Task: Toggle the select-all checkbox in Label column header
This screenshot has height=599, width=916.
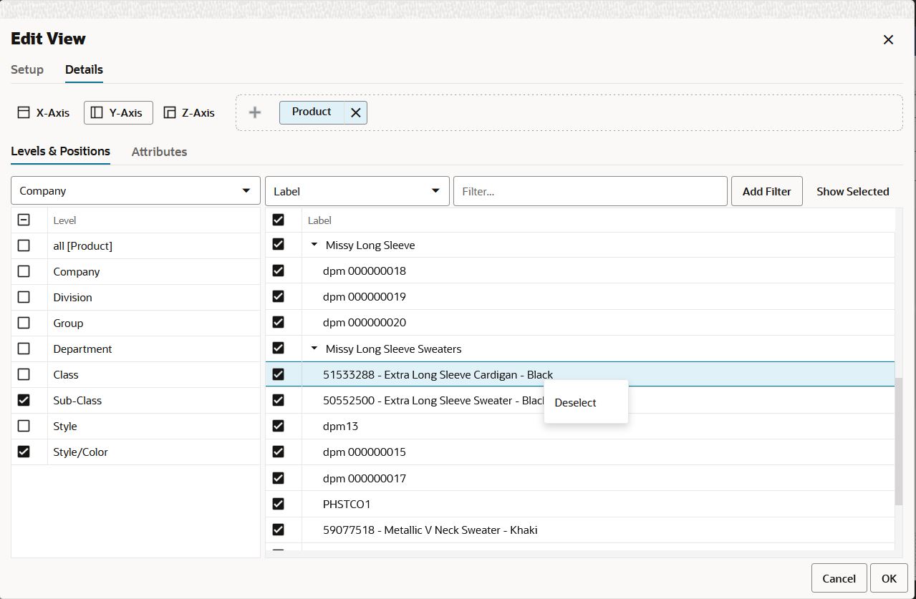Action: tap(279, 220)
